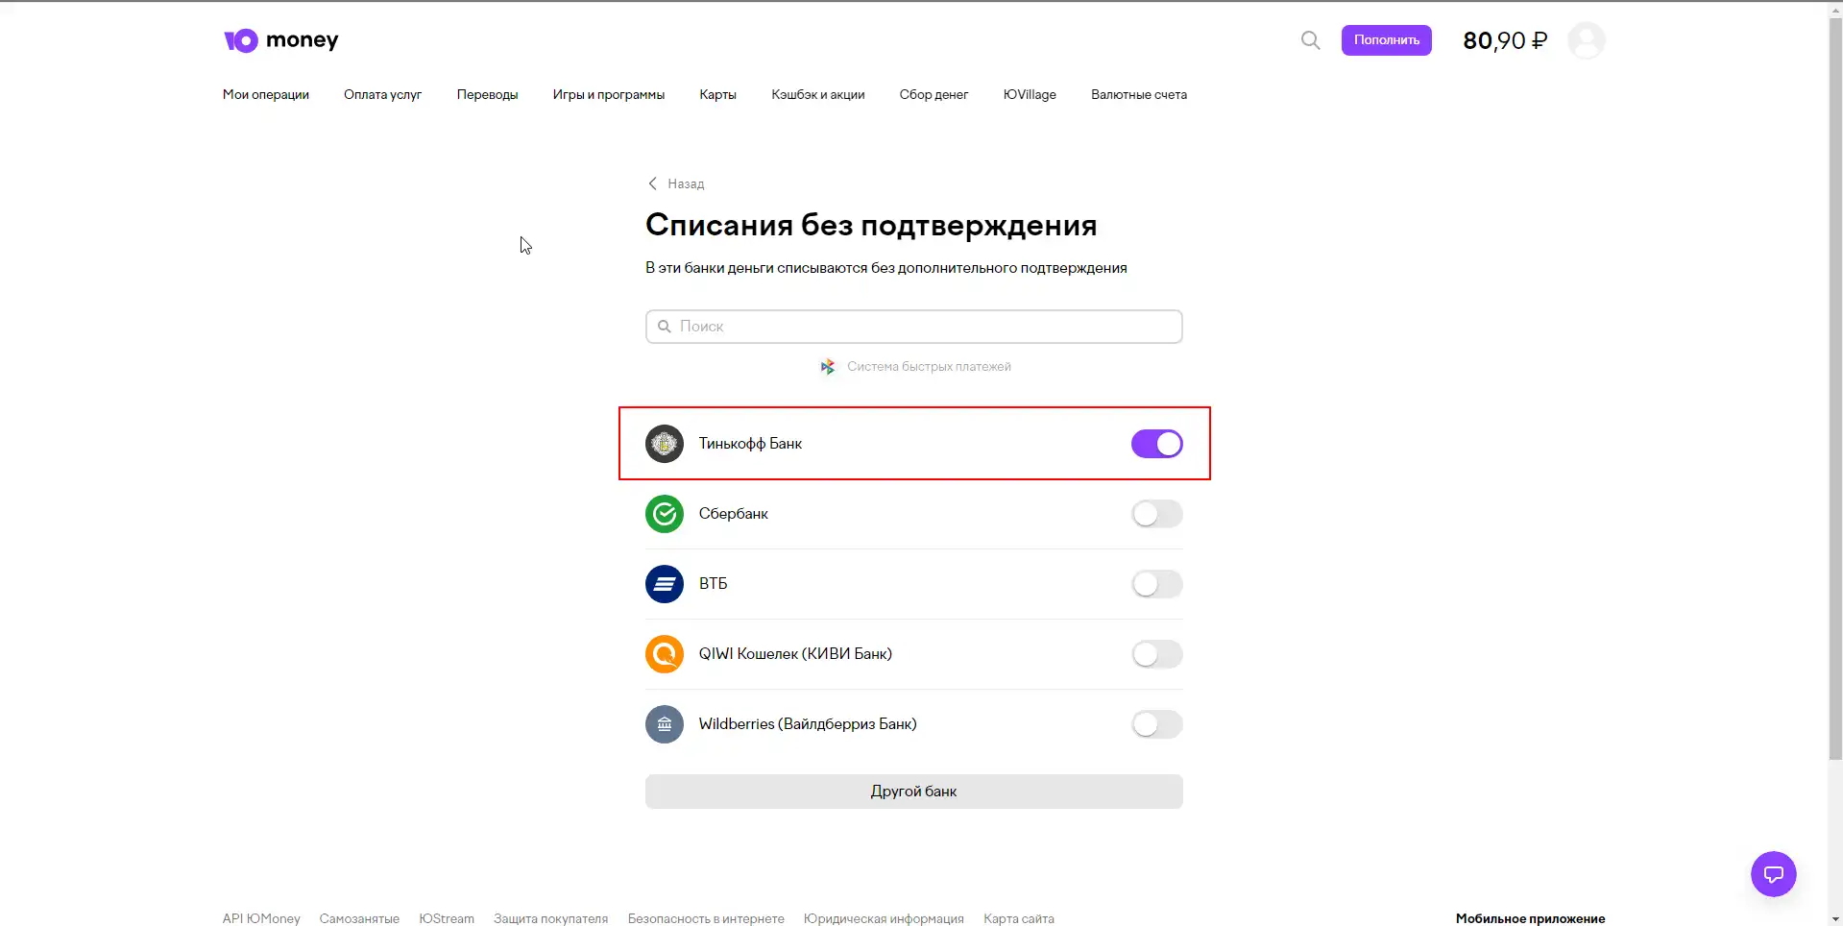Click the page vertical scrollbar
The image size is (1843, 926).
(1834, 384)
